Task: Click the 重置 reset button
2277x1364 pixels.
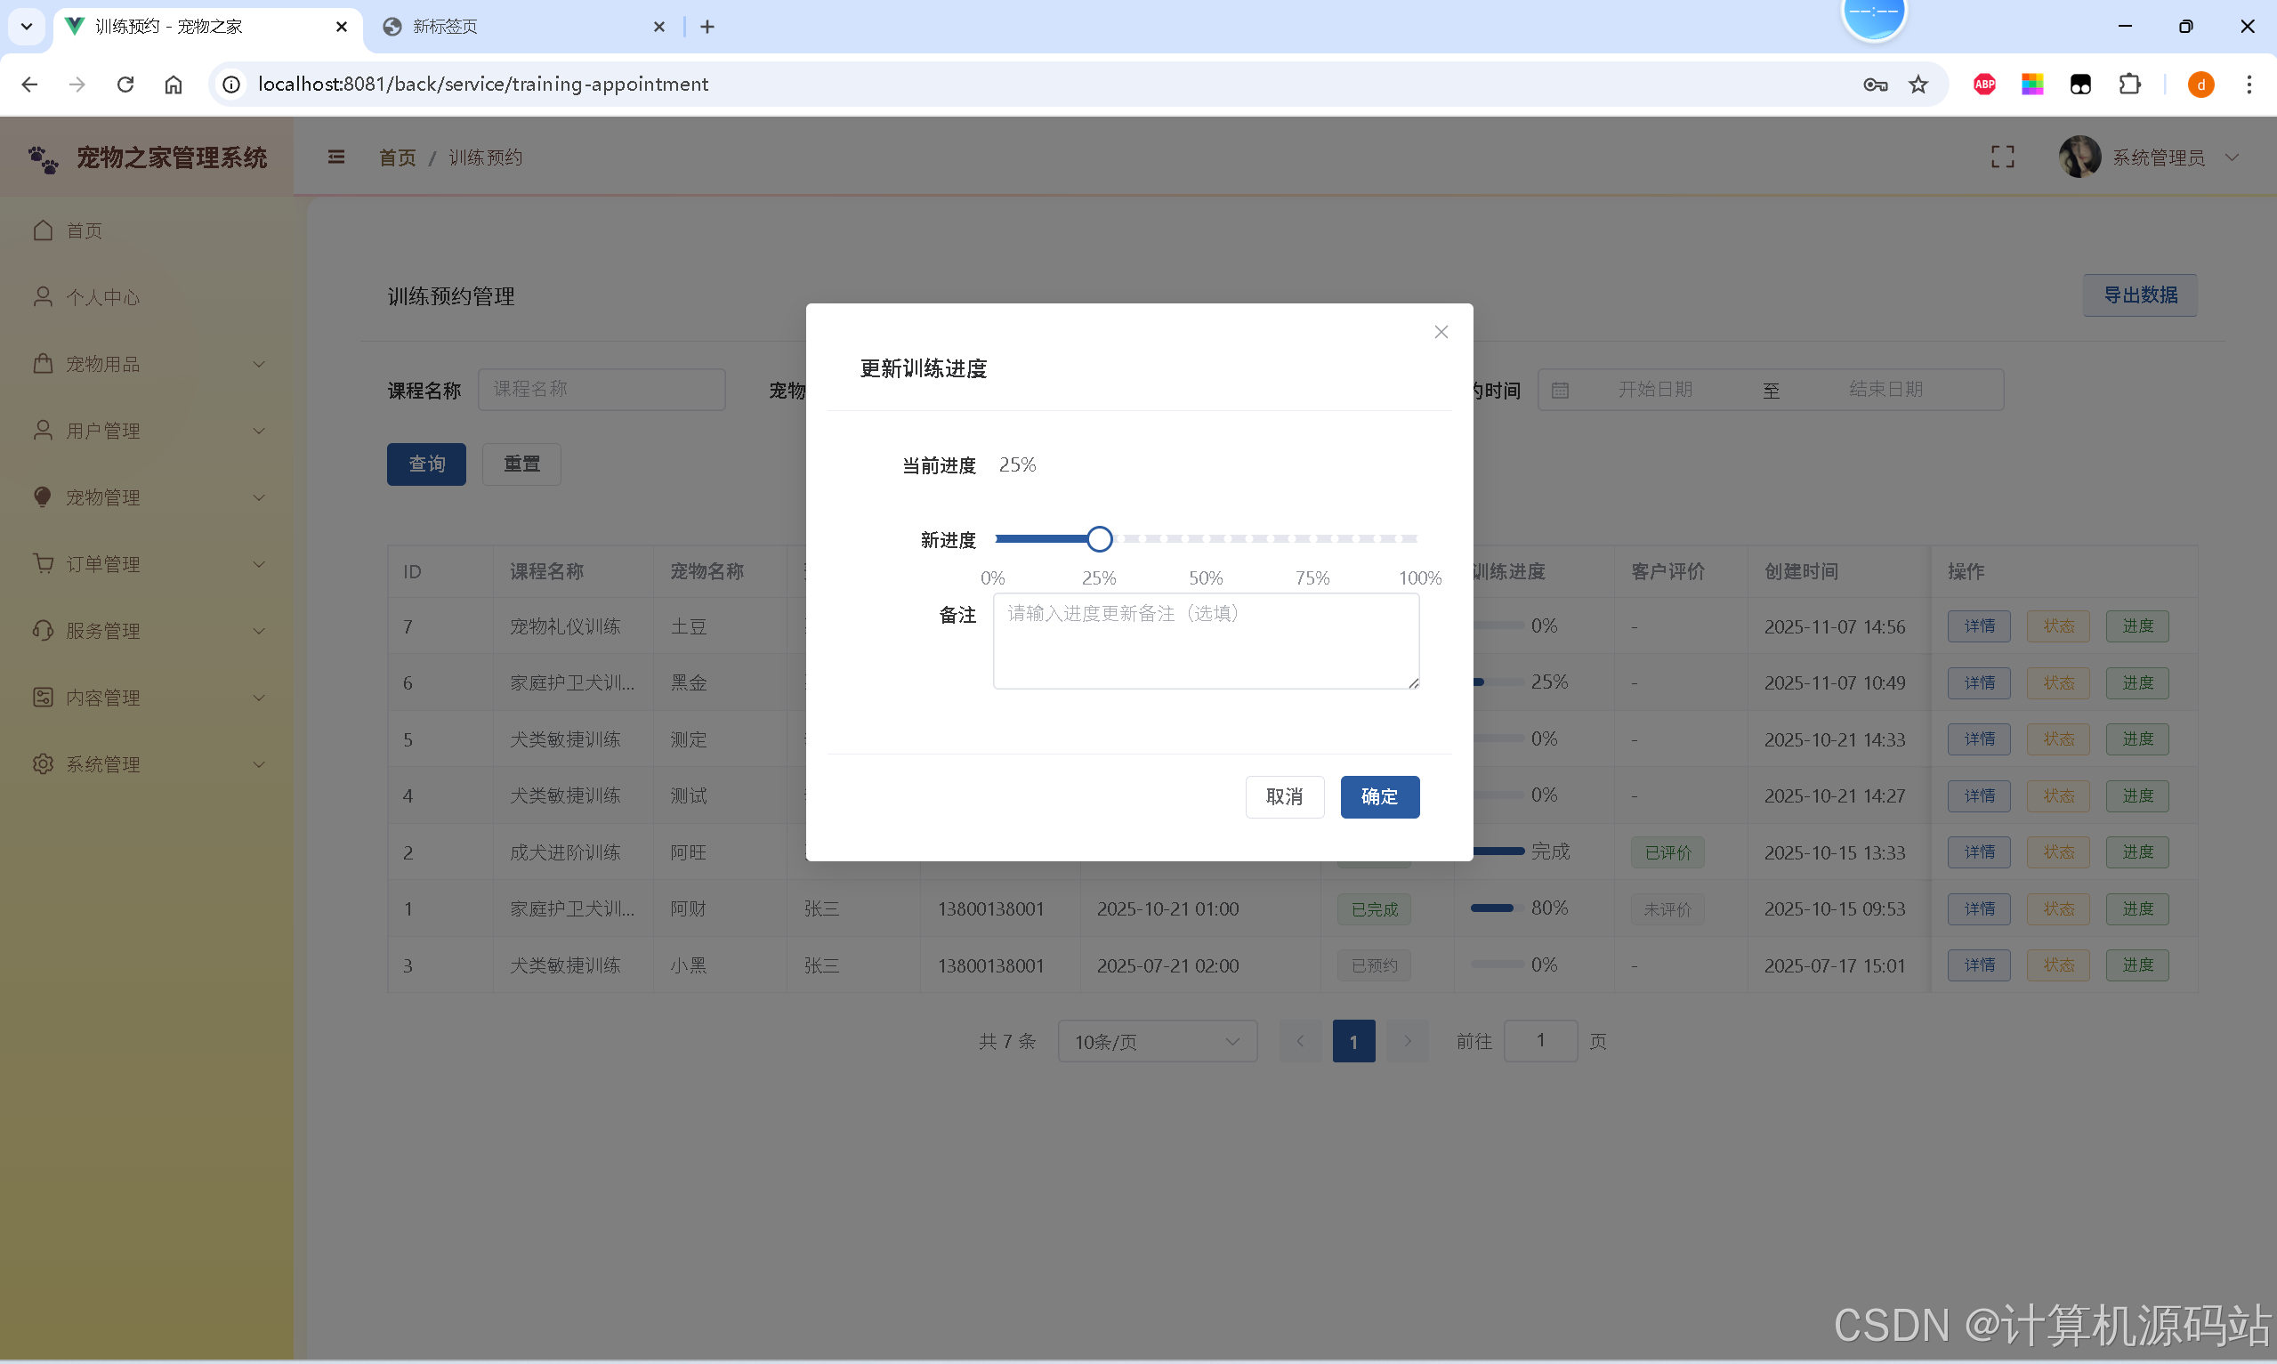Action: [x=521, y=464]
